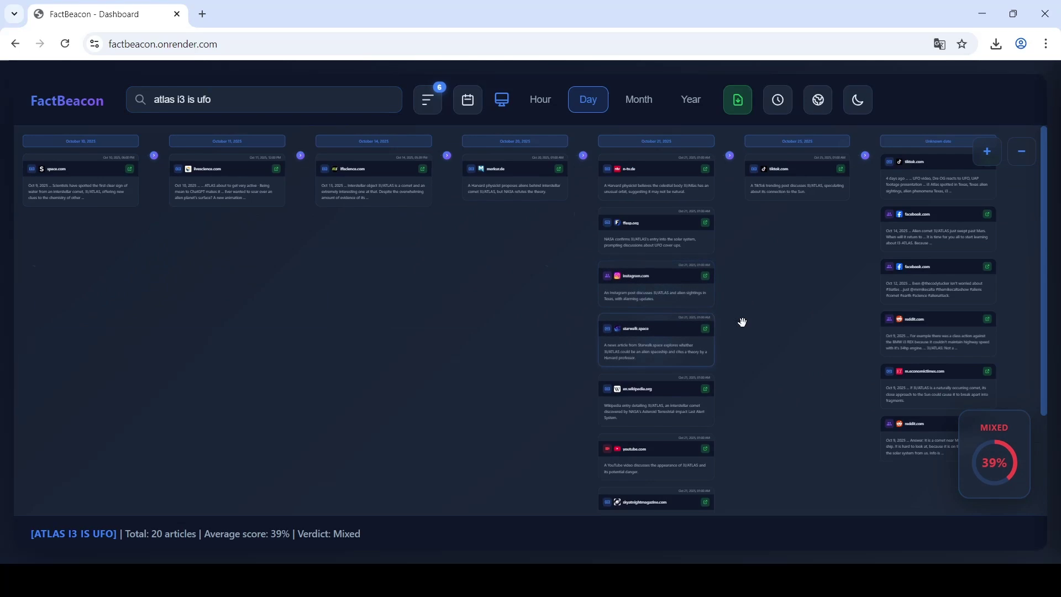Expand the arrow next to October 14, 2025 column
The image size is (1061, 597).
point(447,156)
